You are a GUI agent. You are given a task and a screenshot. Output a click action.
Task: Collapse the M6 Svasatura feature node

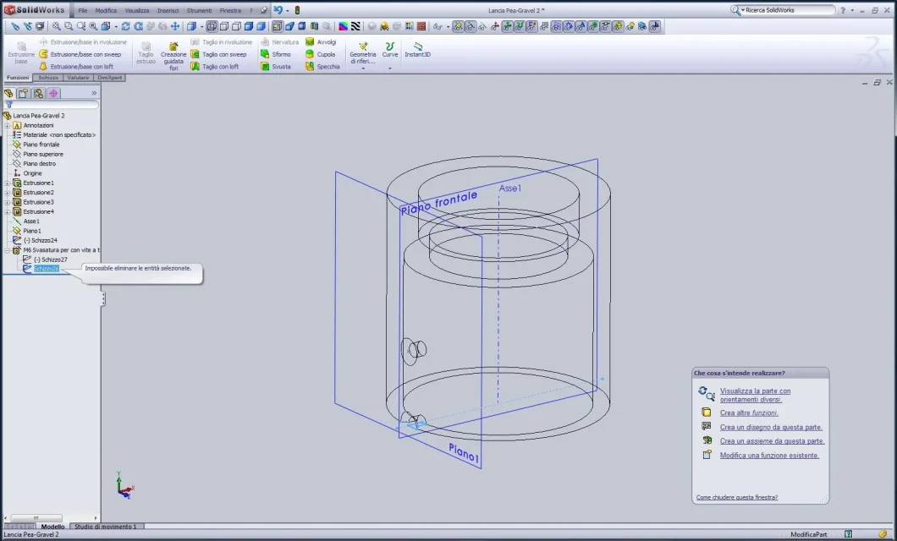pos(7,250)
